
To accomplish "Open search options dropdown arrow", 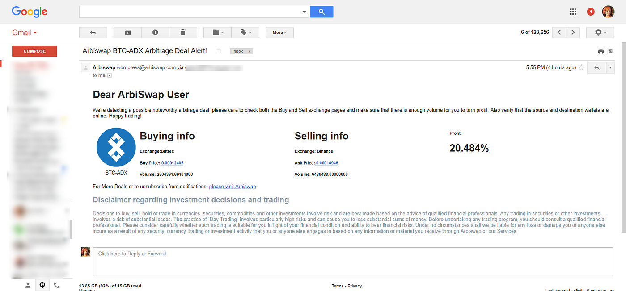I will tap(305, 12).
